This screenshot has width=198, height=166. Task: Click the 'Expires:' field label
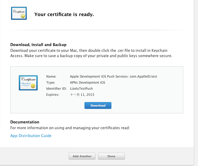(53, 95)
